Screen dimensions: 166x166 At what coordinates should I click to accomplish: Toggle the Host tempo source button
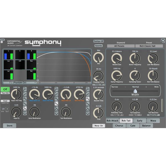point(5,101)
